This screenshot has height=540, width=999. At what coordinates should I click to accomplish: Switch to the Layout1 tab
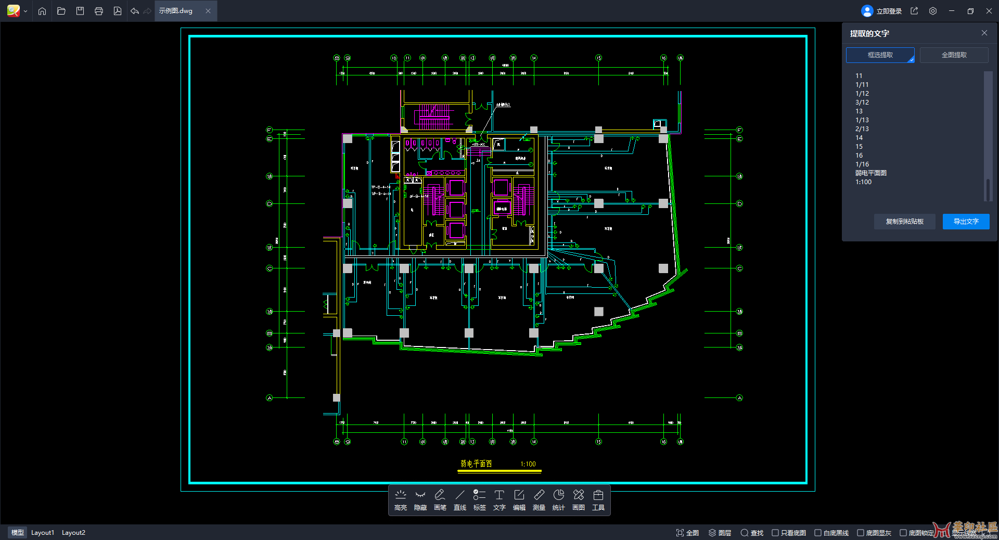point(43,532)
